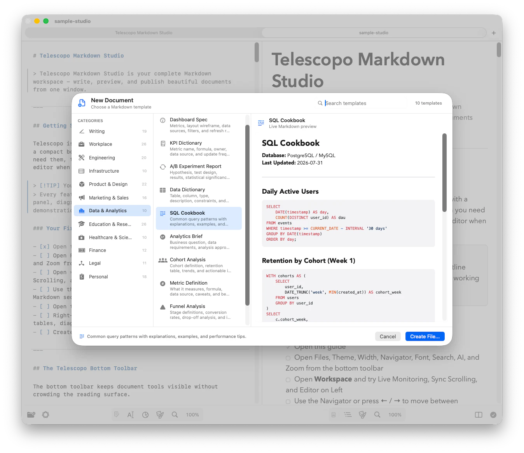Viewport: 524px width, 453px height.
Task: Click the search magnifier icon in dialog
Action: point(320,103)
